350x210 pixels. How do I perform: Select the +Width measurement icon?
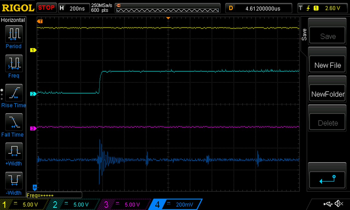point(14,151)
